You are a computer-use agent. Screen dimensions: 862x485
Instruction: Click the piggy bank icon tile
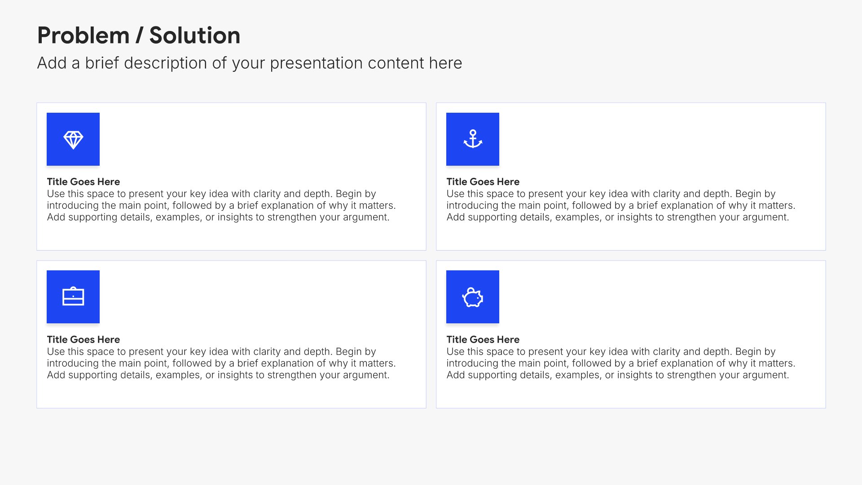coord(473,297)
